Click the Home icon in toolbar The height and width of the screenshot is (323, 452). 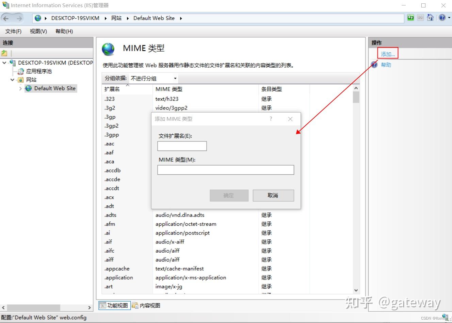(430, 18)
